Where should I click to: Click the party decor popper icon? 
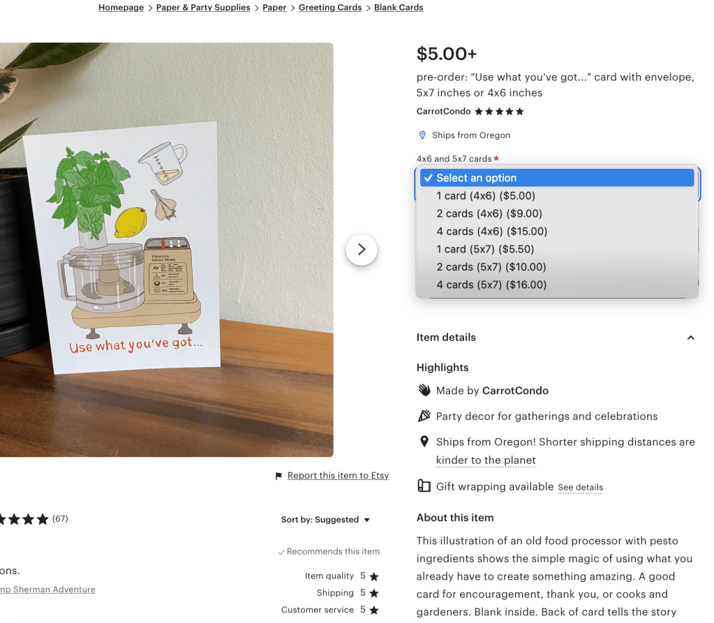424,416
